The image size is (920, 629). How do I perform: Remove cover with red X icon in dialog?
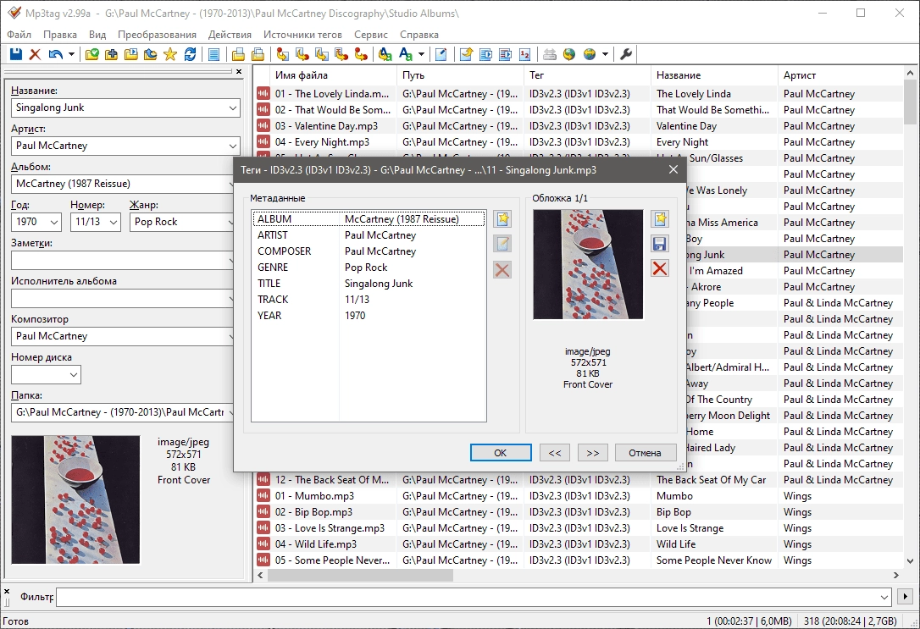coord(660,268)
